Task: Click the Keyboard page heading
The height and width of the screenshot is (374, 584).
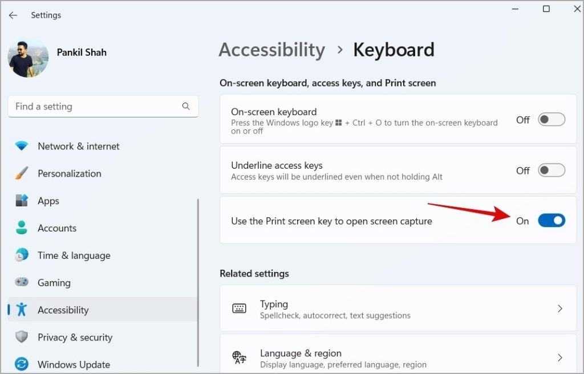Action: pos(394,50)
